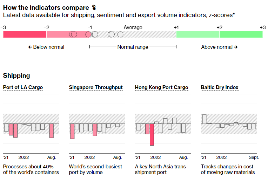Image resolution: width=268 pixels, height=181 pixels.
Task: Click the Hong Kong Port Cargo heading
Action: click(161, 87)
